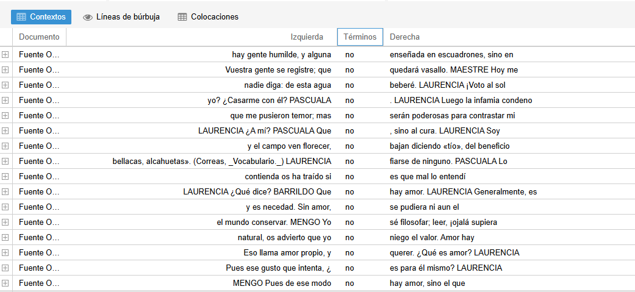635x292 pixels.
Task: Switch to Colocaciones tab
Action: pyautogui.click(x=208, y=17)
